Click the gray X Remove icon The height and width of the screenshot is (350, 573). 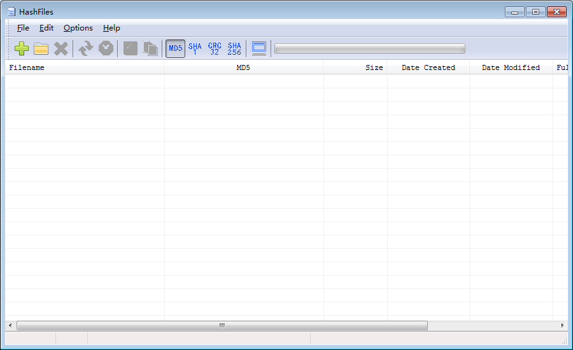click(60, 48)
